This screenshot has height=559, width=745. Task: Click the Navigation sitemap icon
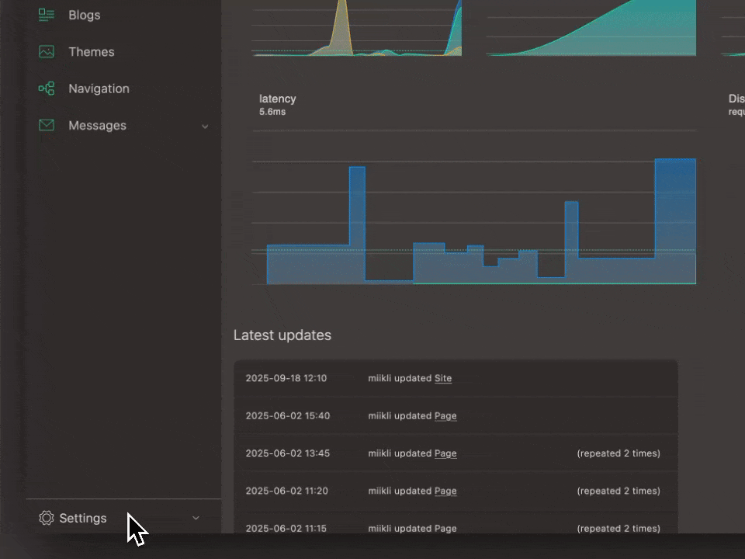pos(46,89)
